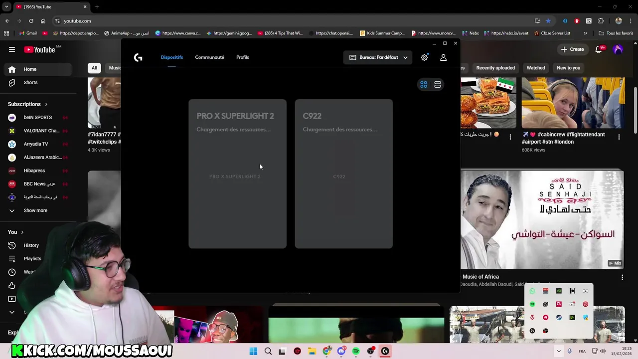Expand Subscriptions section chevron
Viewport: 638px width, 359px height.
46,104
